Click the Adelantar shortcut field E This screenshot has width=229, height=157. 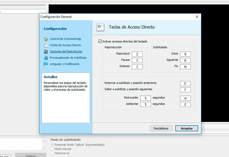pyautogui.click(x=185, y=105)
